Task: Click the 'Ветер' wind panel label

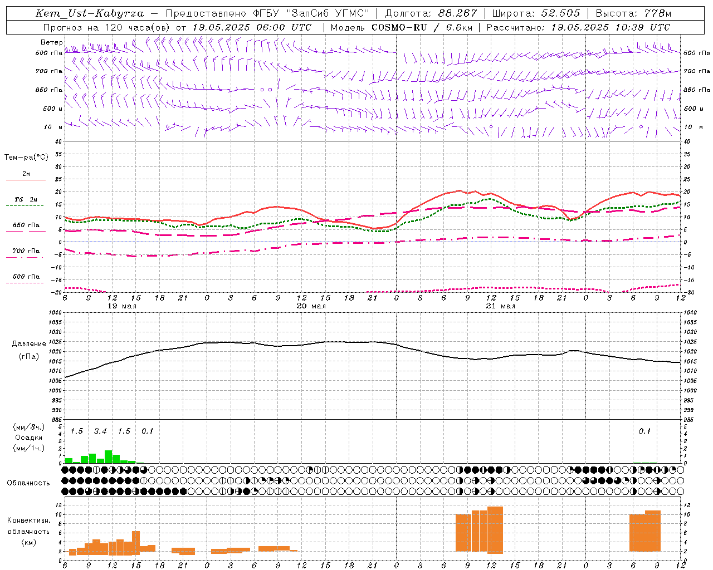Action: click(51, 42)
